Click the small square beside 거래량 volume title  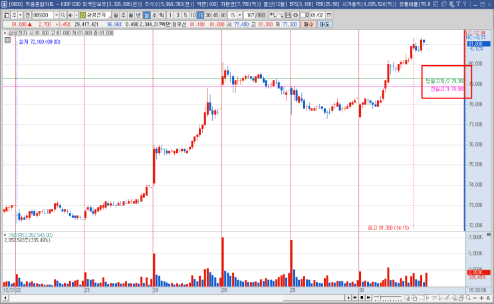pos(5,235)
